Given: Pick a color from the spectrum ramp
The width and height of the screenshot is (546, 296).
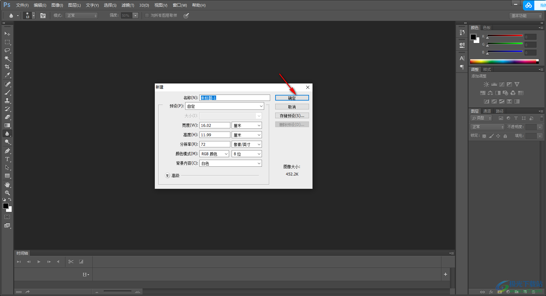Looking at the screenshot, I should pos(504,61).
